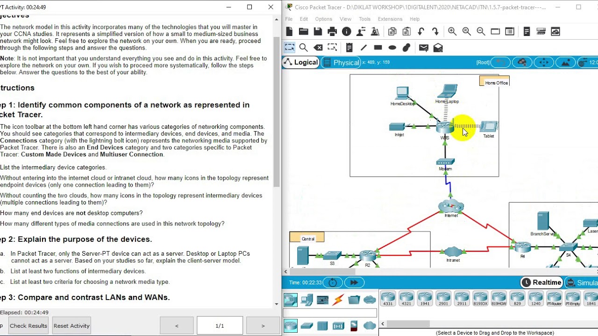Pick the 1941 router from the device list

pos(425,299)
